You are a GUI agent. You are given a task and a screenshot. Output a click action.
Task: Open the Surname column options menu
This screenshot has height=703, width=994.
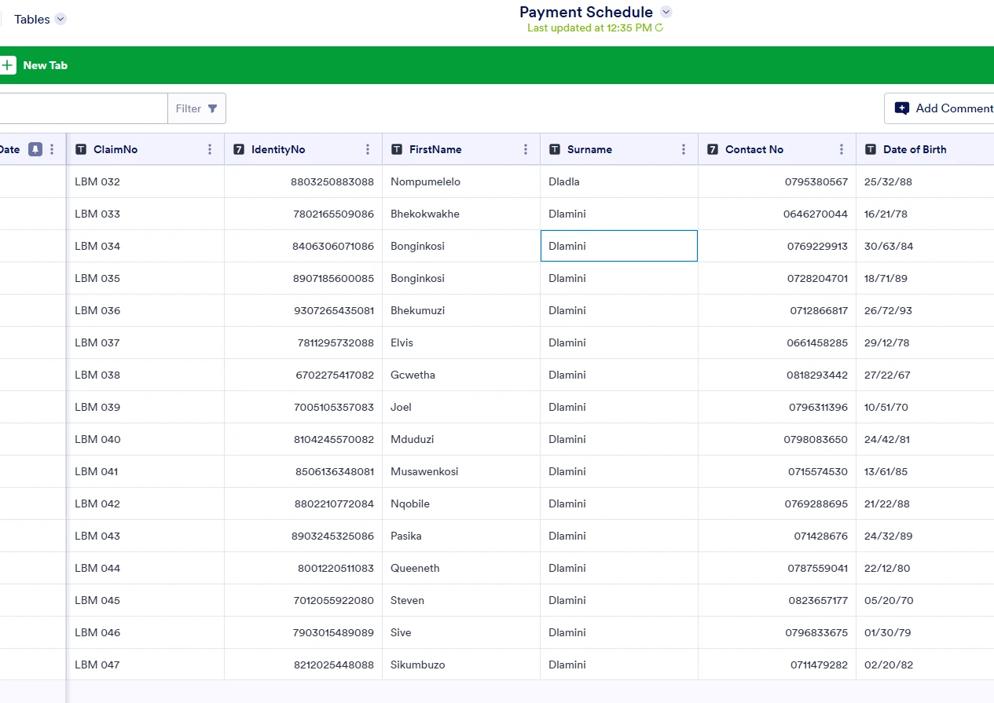pyautogui.click(x=684, y=149)
